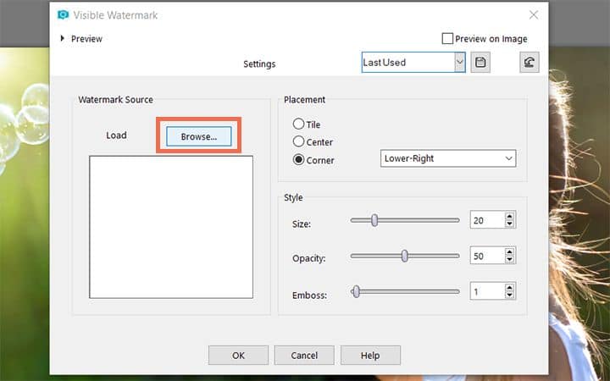This screenshot has width=610, height=381.
Task: Open the Lower-Right corner dropdown
Action: (x=448, y=158)
